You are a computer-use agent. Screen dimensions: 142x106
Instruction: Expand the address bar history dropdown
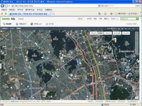pos(99,6)
